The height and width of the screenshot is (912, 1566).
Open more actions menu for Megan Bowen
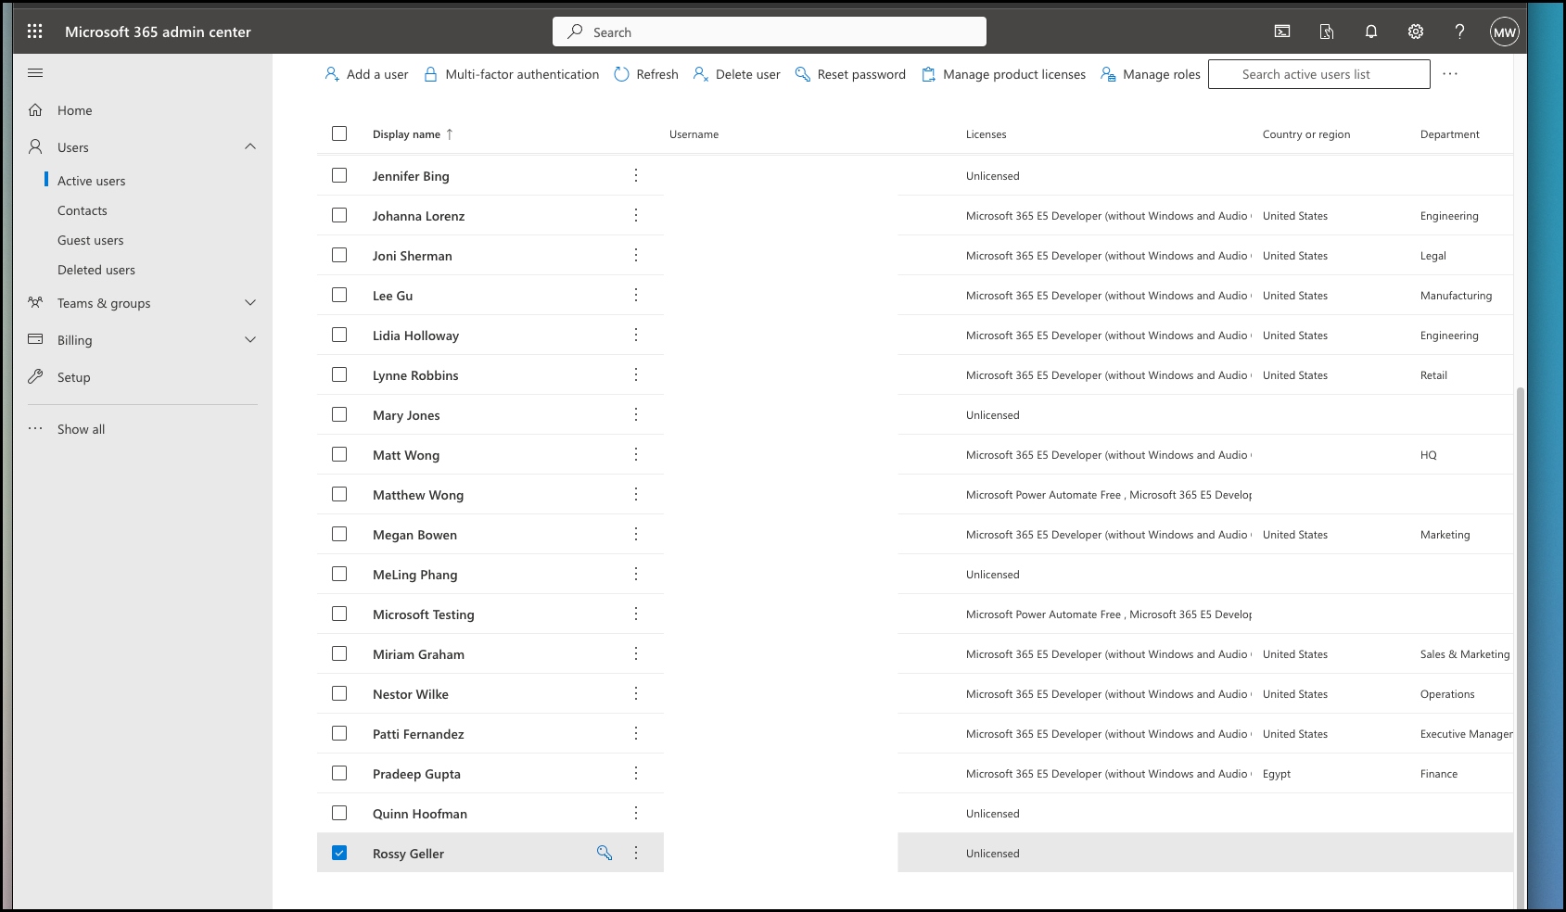(636, 535)
